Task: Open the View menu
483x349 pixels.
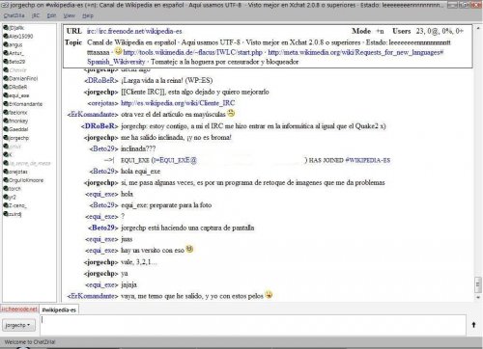Action: coord(69,15)
